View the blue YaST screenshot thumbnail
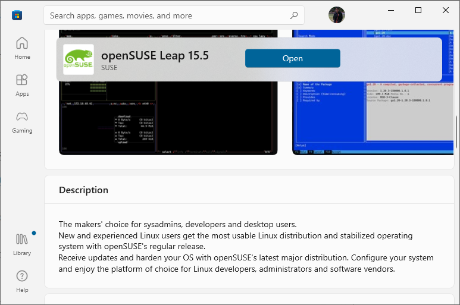460x305 pixels. click(373, 118)
